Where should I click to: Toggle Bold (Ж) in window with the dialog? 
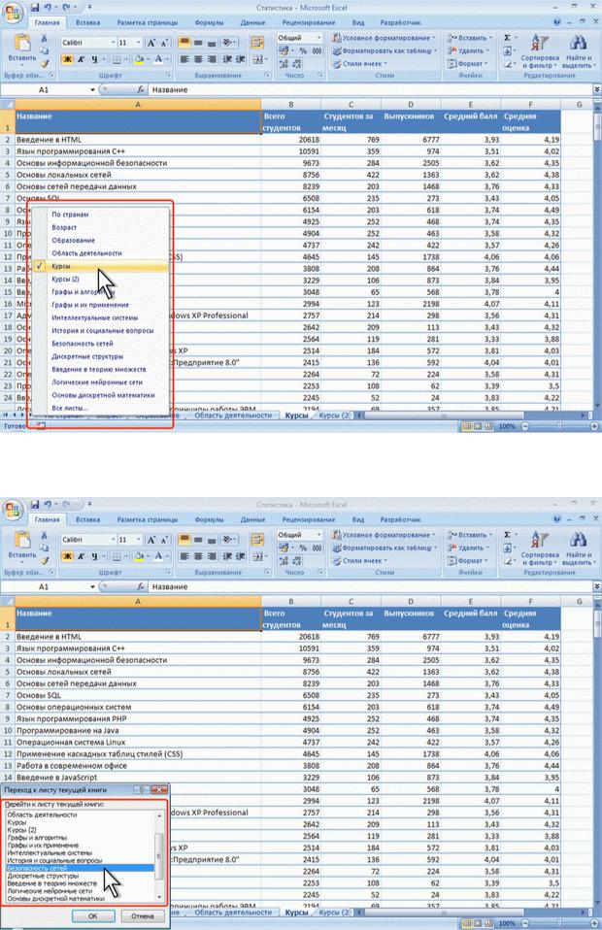[x=67, y=556]
